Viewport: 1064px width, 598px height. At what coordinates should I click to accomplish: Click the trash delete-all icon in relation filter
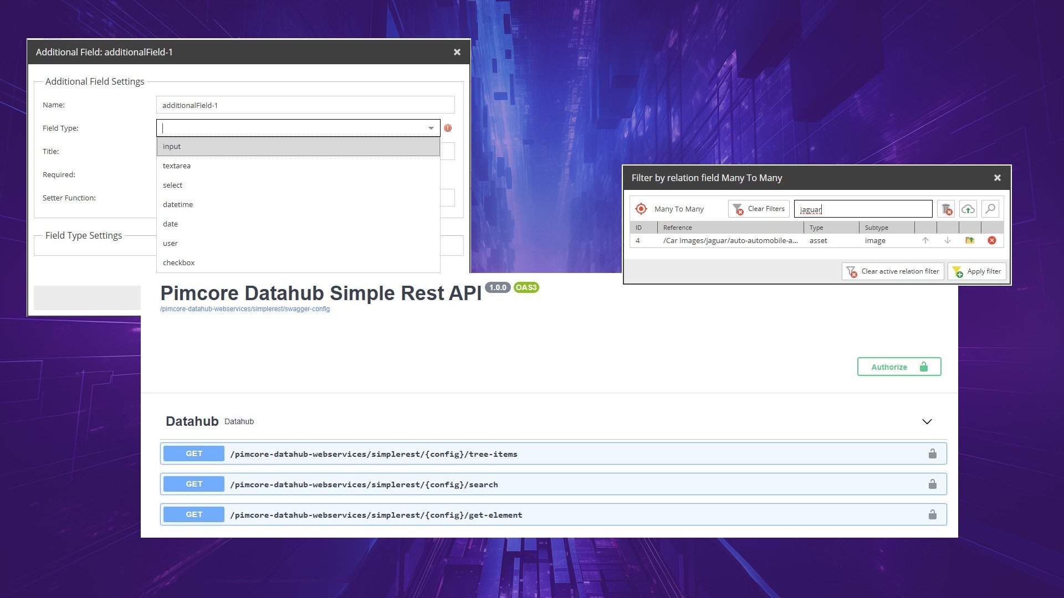947,209
